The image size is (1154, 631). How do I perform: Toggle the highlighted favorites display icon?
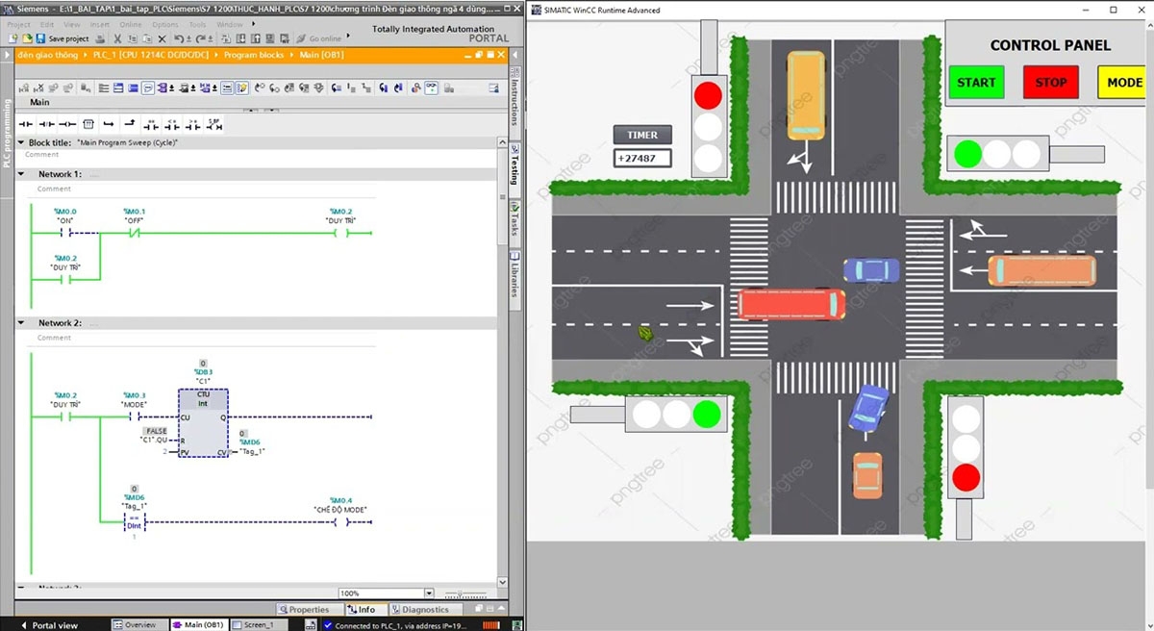pyautogui.click(x=241, y=88)
